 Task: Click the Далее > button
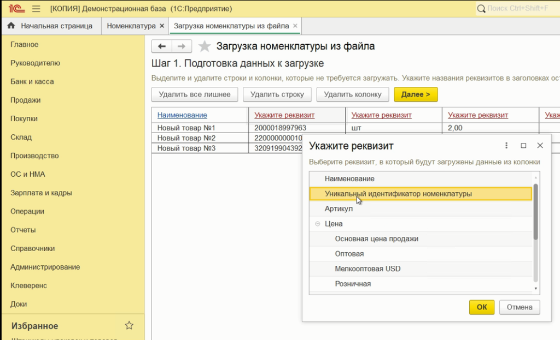tap(416, 94)
